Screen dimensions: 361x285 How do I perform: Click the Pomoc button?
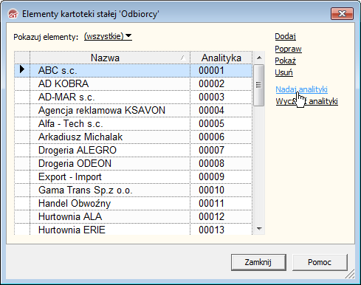click(320, 262)
